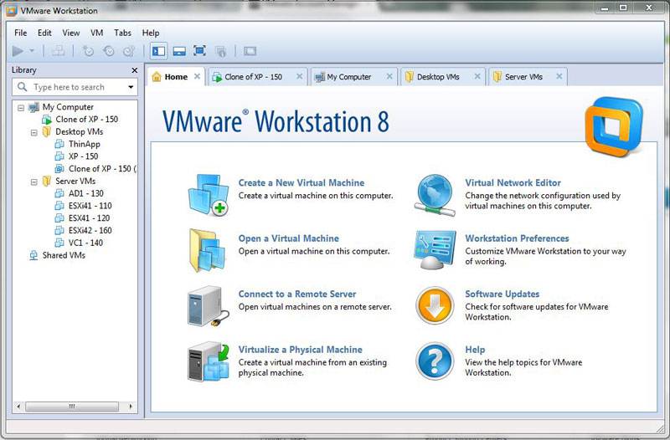The width and height of the screenshot is (670, 440).
Task: Open the Workstation Preferences link
Action: pyautogui.click(x=517, y=238)
